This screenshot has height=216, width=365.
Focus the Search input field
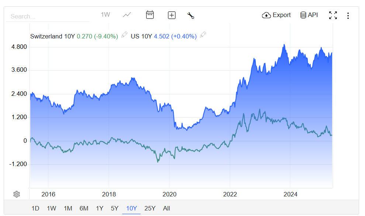(48, 16)
